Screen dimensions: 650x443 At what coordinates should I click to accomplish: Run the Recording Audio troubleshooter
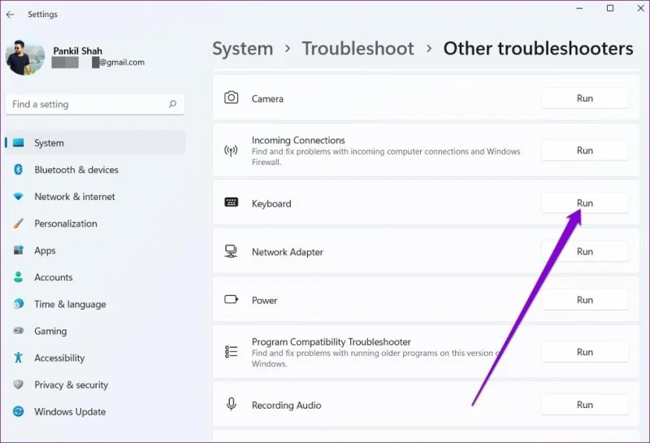(584, 405)
